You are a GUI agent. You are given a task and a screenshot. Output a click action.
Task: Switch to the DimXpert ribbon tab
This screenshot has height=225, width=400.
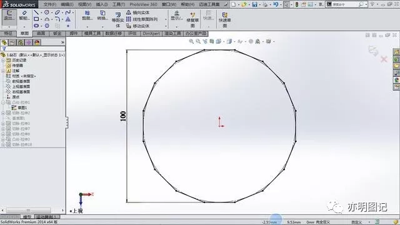coord(151,33)
